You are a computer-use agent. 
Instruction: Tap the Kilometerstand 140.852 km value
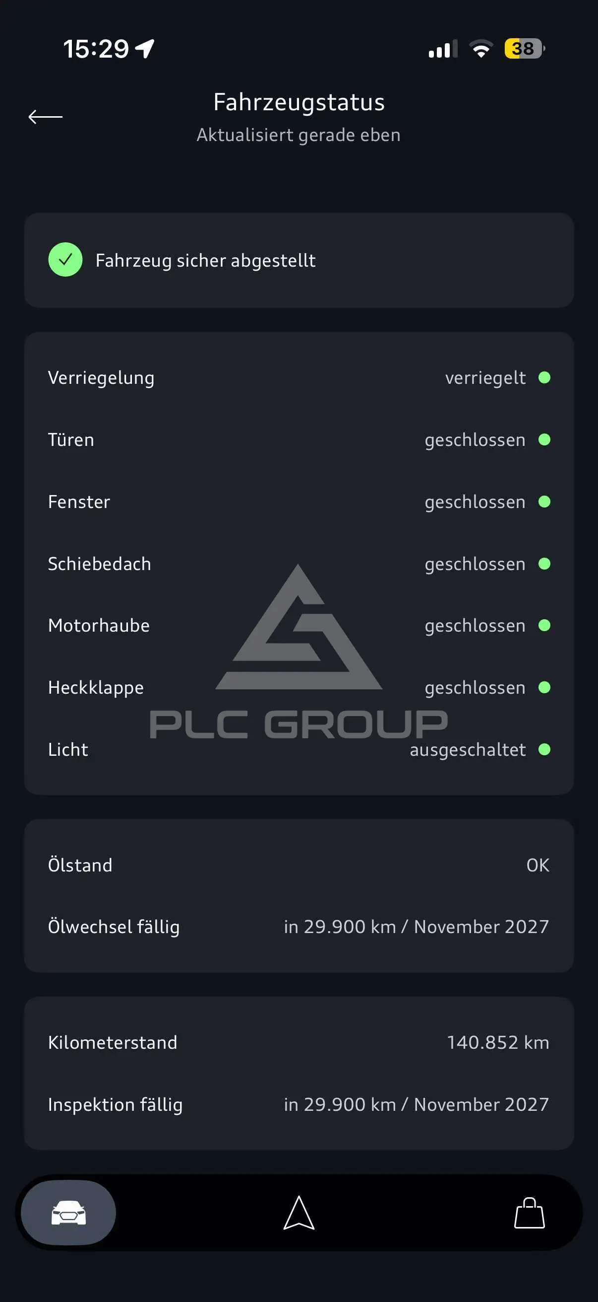click(497, 1042)
